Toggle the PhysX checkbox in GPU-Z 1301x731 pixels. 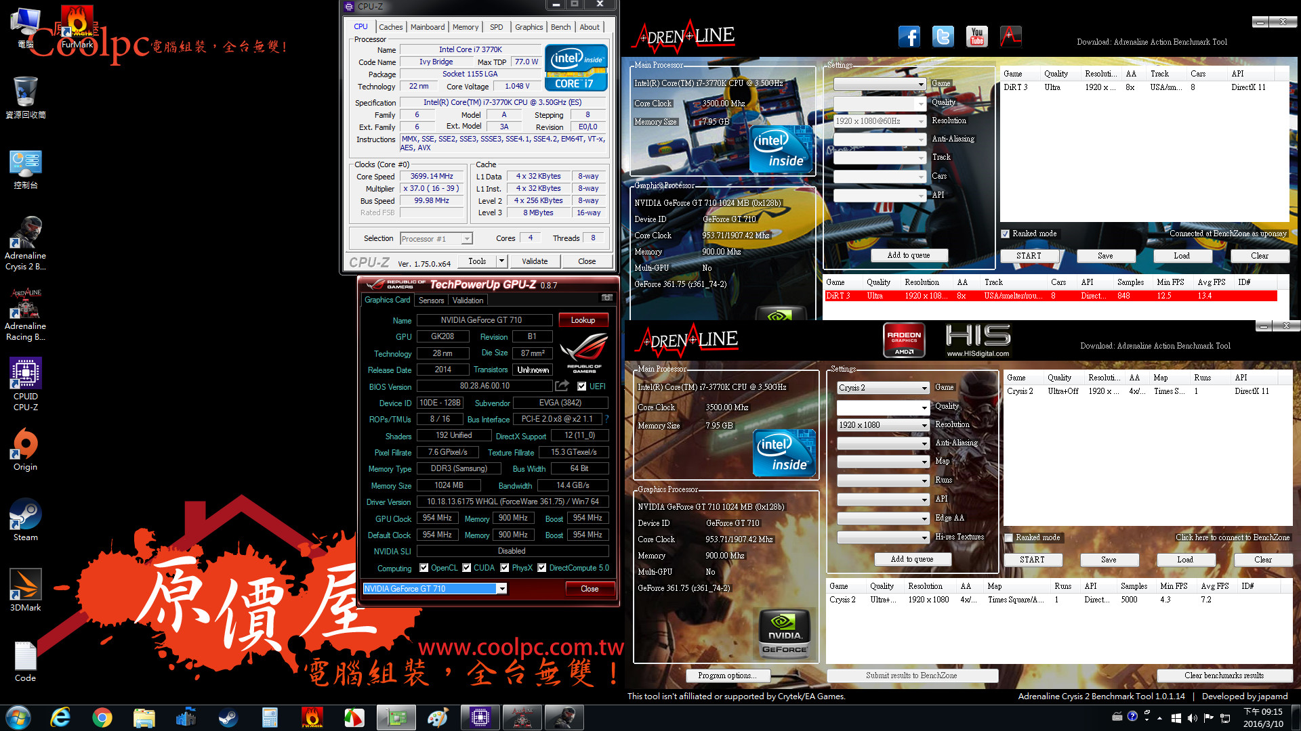(x=504, y=568)
